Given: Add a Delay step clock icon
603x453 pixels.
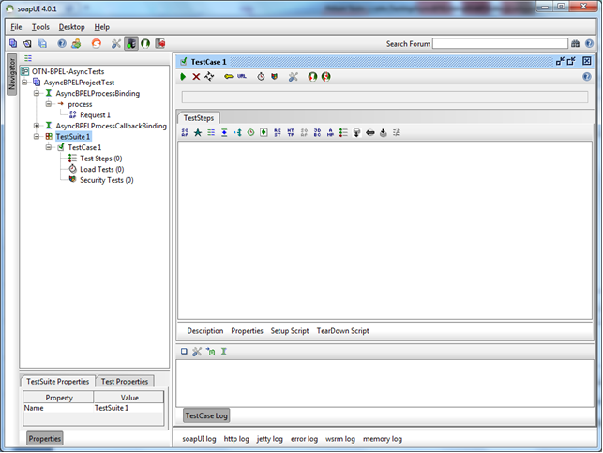Looking at the screenshot, I should 250,132.
